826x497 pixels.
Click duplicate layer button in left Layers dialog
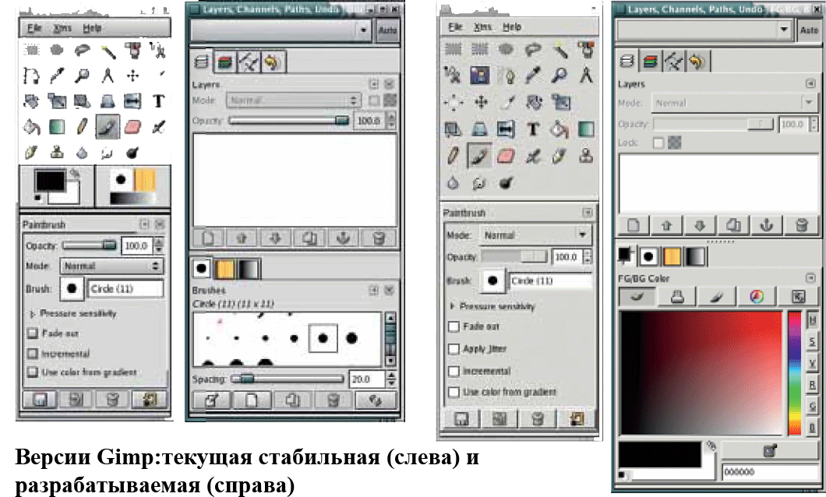click(310, 238)
